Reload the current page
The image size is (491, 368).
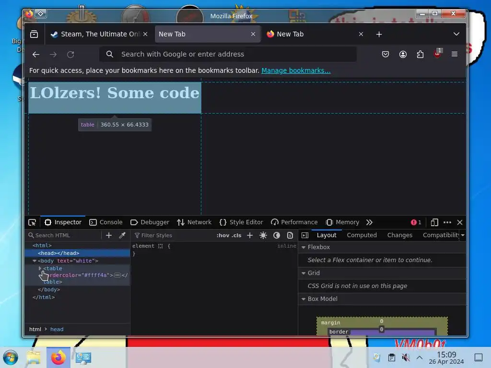tap(70, 55)
